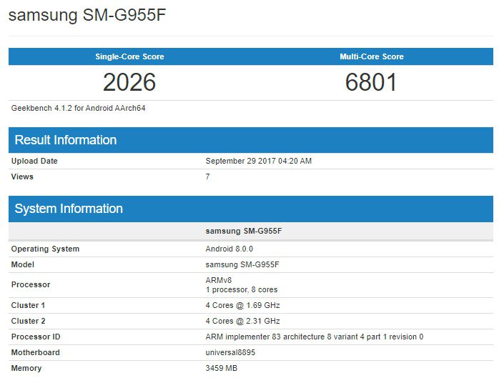Click the Upload Date label
This screenshot has width=499, height=383.
(x=34, y=161)
